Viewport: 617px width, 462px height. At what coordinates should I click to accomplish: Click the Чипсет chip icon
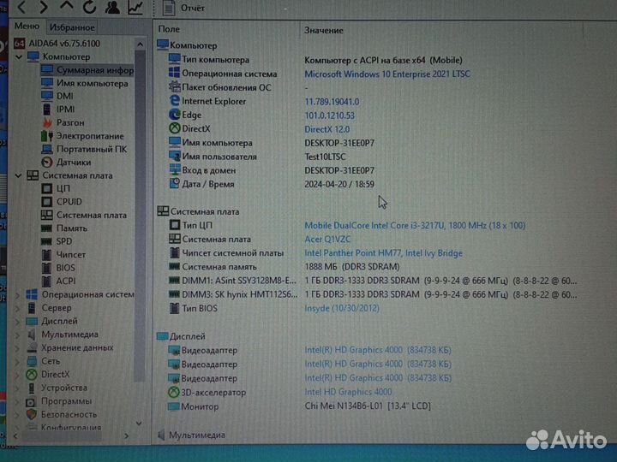tap(47, 255)
